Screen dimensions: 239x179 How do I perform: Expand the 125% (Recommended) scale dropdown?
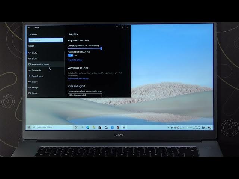pos(85,95)
